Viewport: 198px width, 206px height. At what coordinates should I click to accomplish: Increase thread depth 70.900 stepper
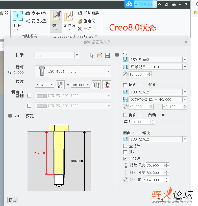click(x=166, y=164)
